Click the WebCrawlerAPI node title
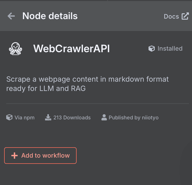The width and height of the screenshot is (192, 185). click(x=71, y=49)
